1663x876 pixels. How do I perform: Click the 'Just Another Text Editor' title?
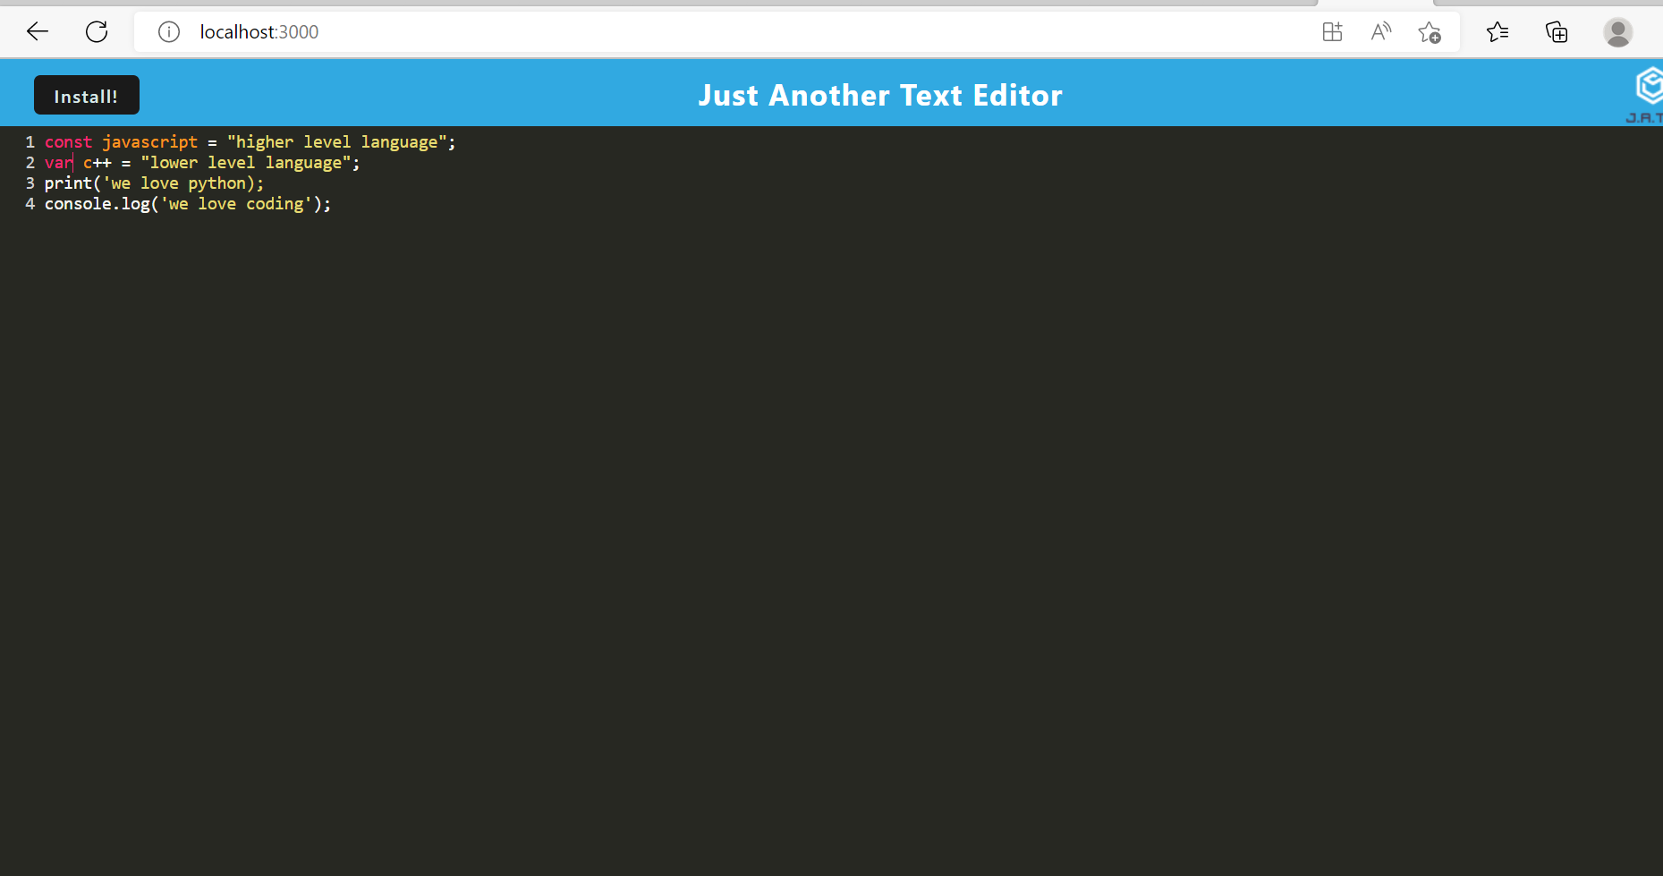pyautogui.click(x=880, y=94)
